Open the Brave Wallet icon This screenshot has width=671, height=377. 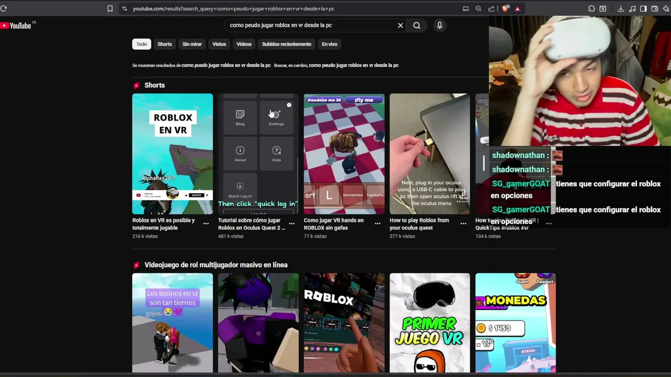coord(655,8)
